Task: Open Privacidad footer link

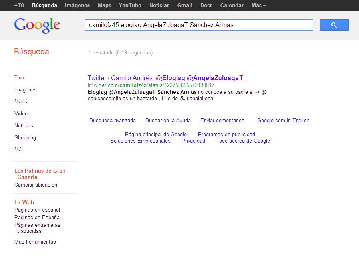Action: [x=193, y=141]
